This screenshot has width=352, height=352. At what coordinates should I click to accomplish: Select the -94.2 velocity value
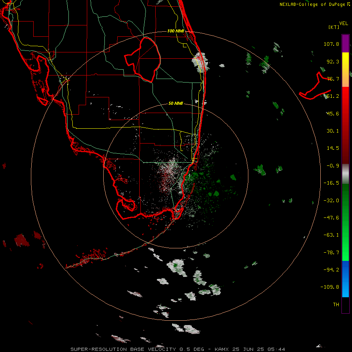[331, 270]
